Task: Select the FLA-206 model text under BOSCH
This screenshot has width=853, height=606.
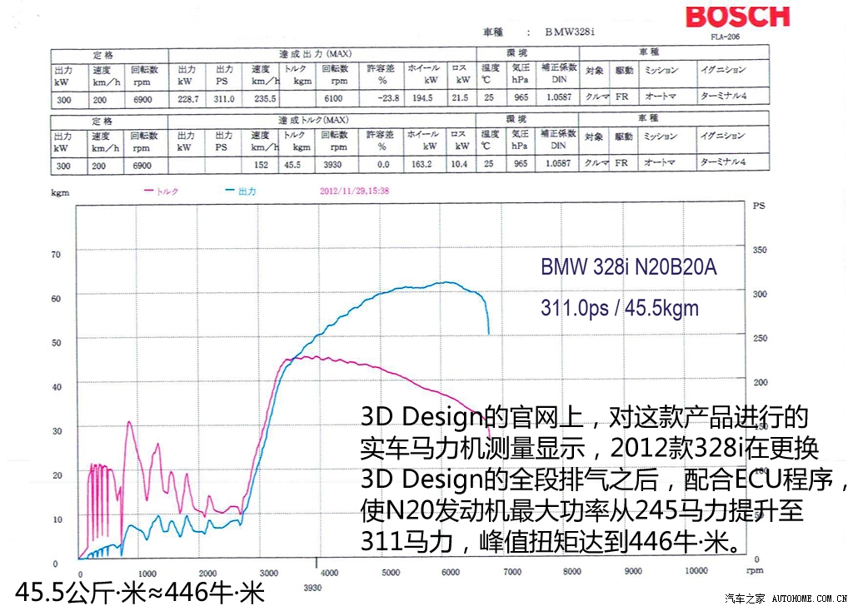Action: coord(726,37)
